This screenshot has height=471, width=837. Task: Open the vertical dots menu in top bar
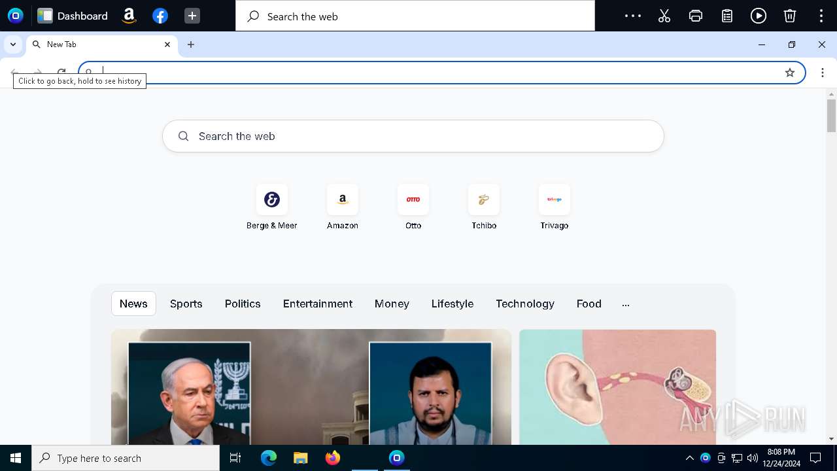[821, 16]
